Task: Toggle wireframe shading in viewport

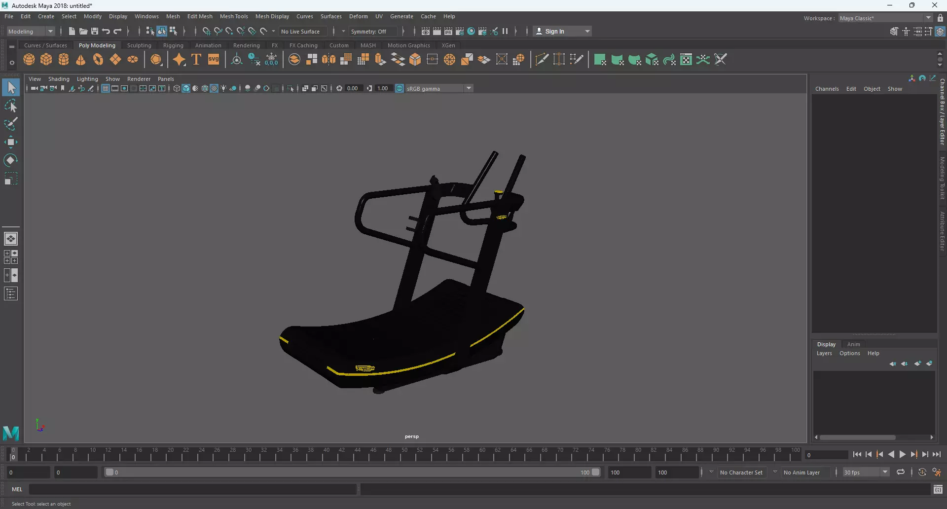Action: pyautogui.click(x=177, y=88)
